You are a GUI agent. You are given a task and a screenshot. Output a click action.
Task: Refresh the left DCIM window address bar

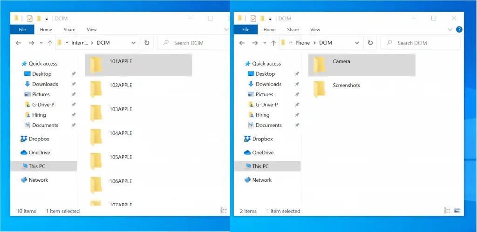[x=147, y=43]
